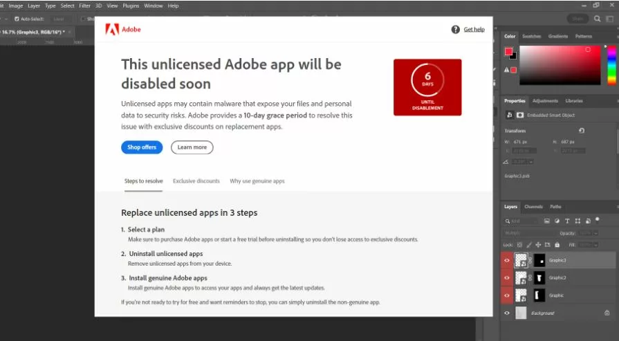Open the Layer menu
The image size is (619, 341).
point(34,6)
